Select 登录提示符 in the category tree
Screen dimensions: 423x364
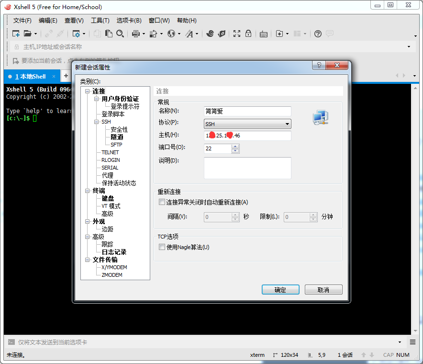pos(125,106)
